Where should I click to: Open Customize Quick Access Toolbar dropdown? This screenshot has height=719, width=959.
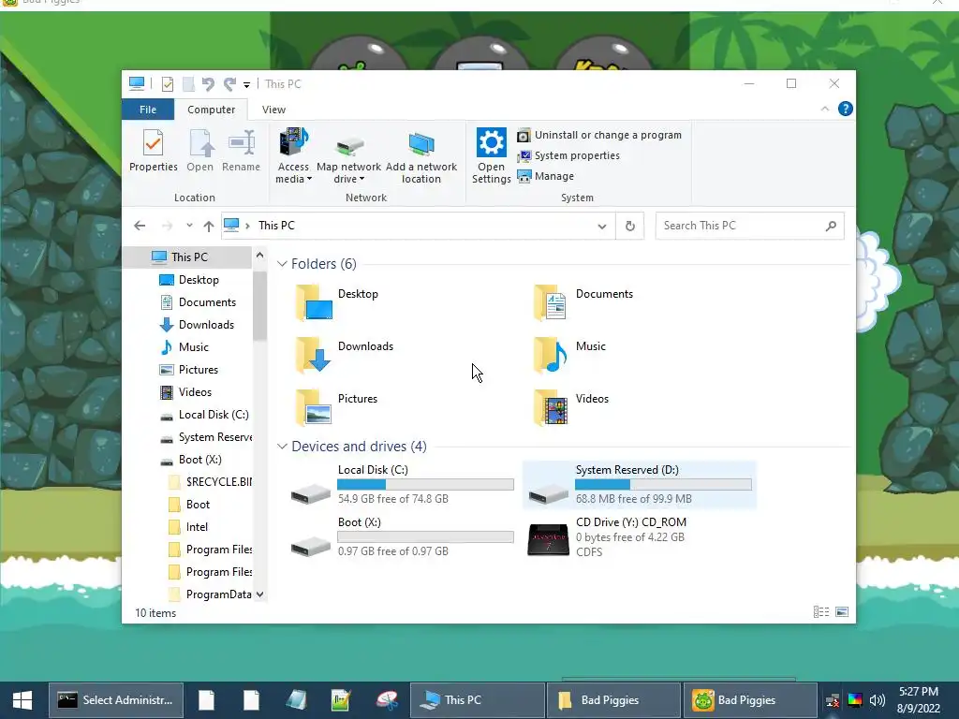[x=246, y=85]
